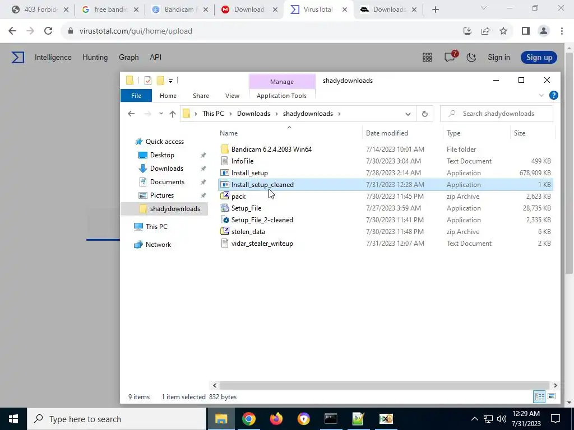Open the Home ribbon tab

tap(168, 95)
